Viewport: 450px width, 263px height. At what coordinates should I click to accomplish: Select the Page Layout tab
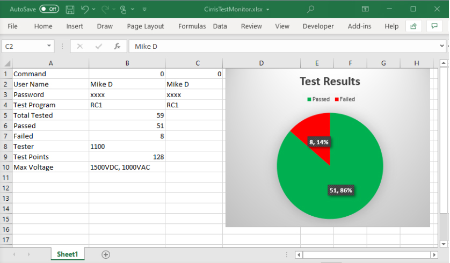[146, 26]
